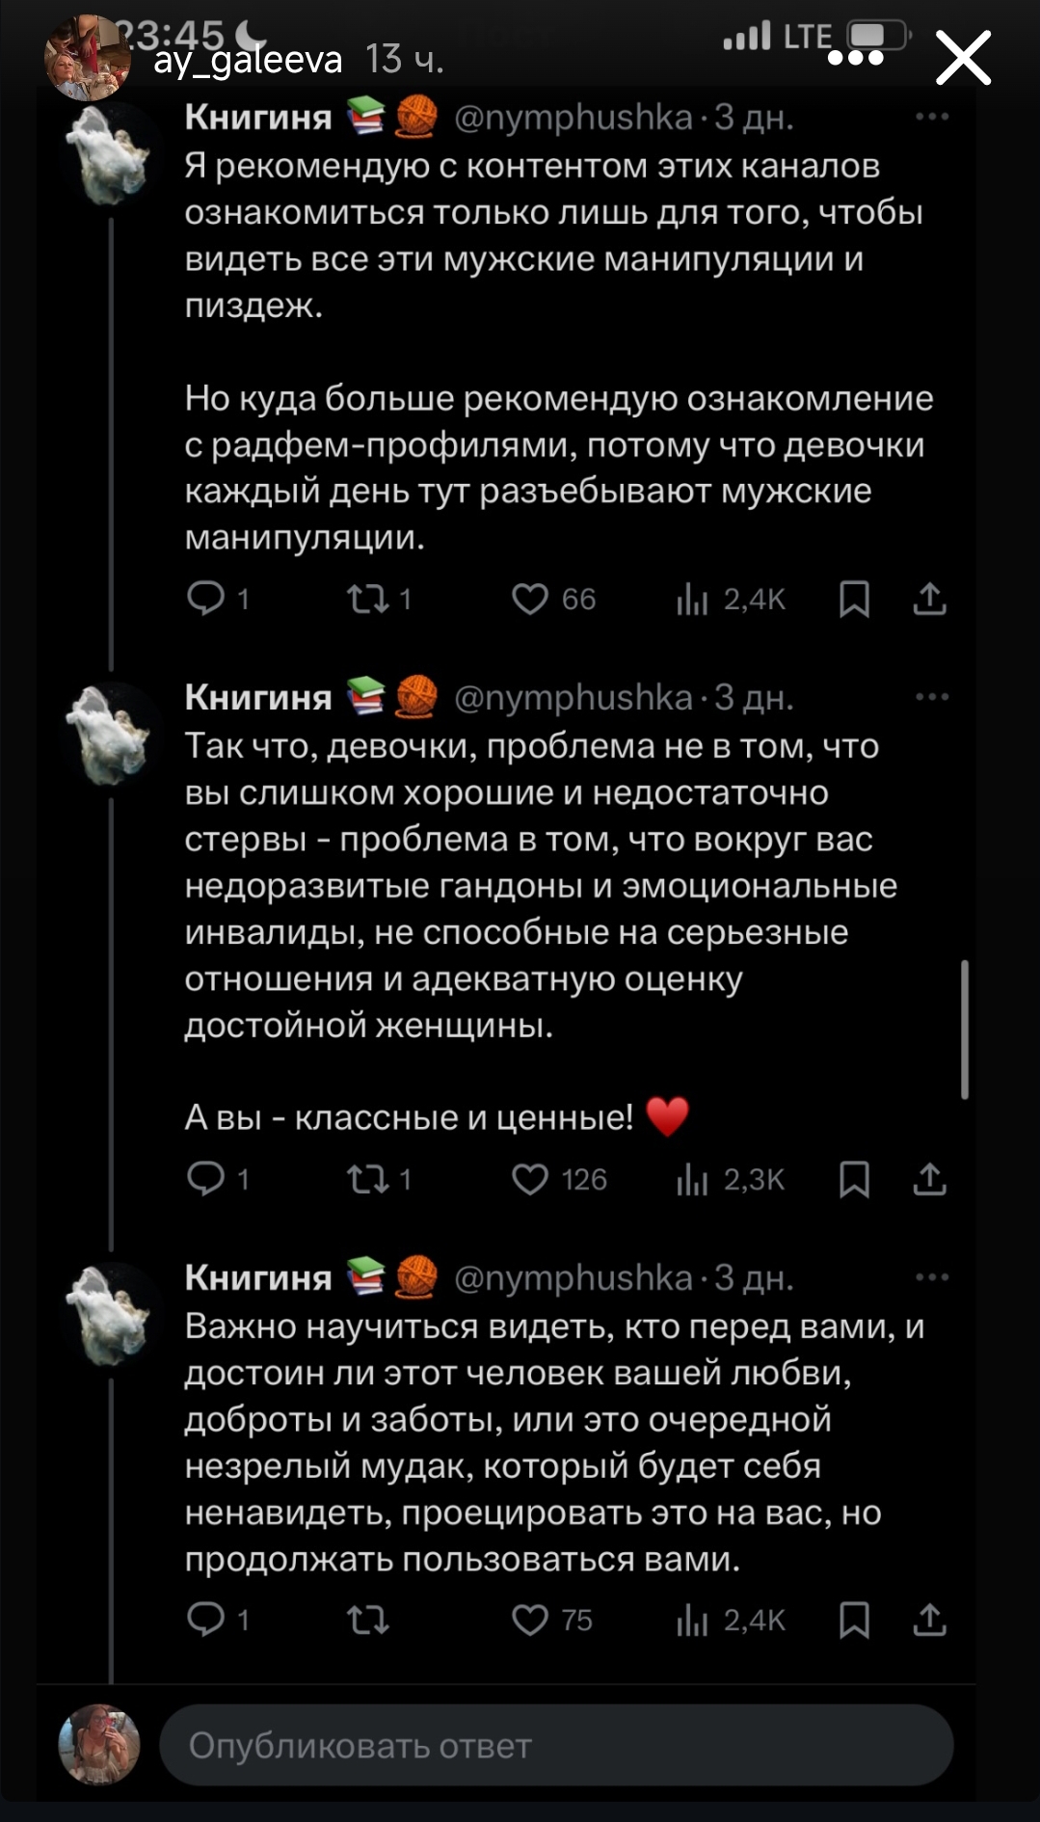Like the tweet with 66 likes
The height and width of the screenshot is (1822, 1040).
(530, 599)
